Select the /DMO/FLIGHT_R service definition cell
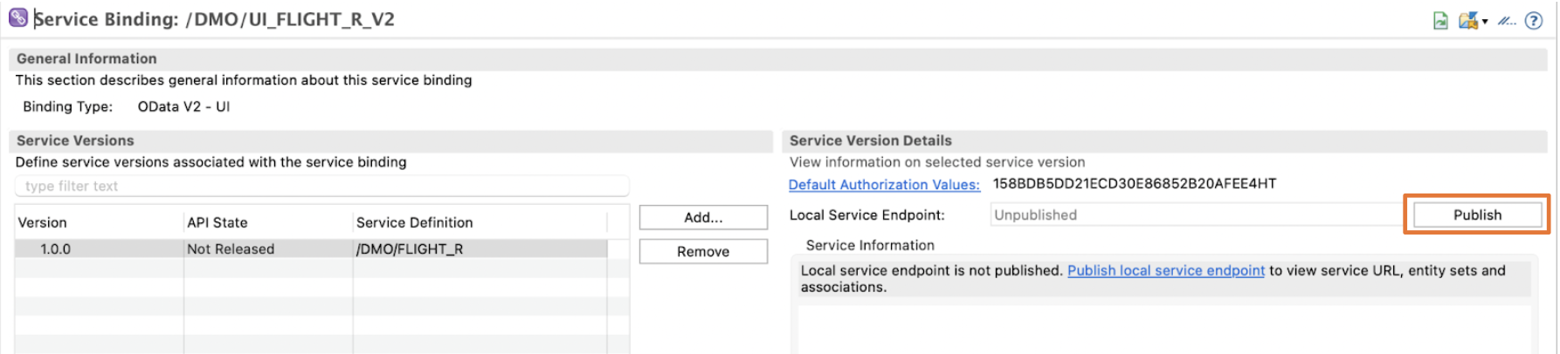The width and height of the screenshot is (1560, 354). pos(410,249)
